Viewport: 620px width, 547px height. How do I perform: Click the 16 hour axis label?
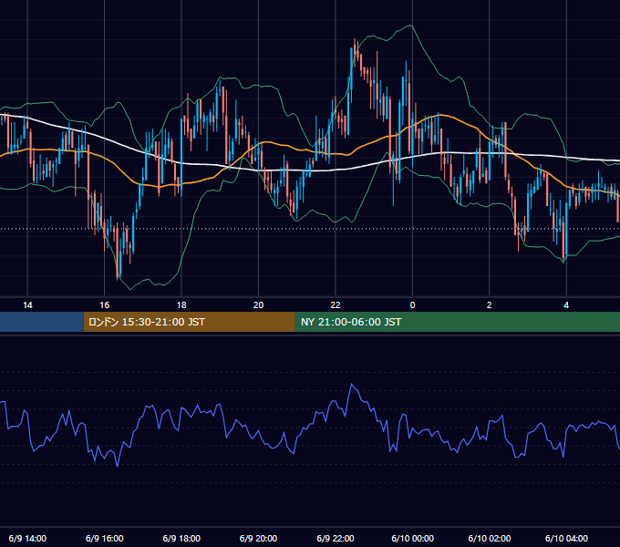pos(104,305)
